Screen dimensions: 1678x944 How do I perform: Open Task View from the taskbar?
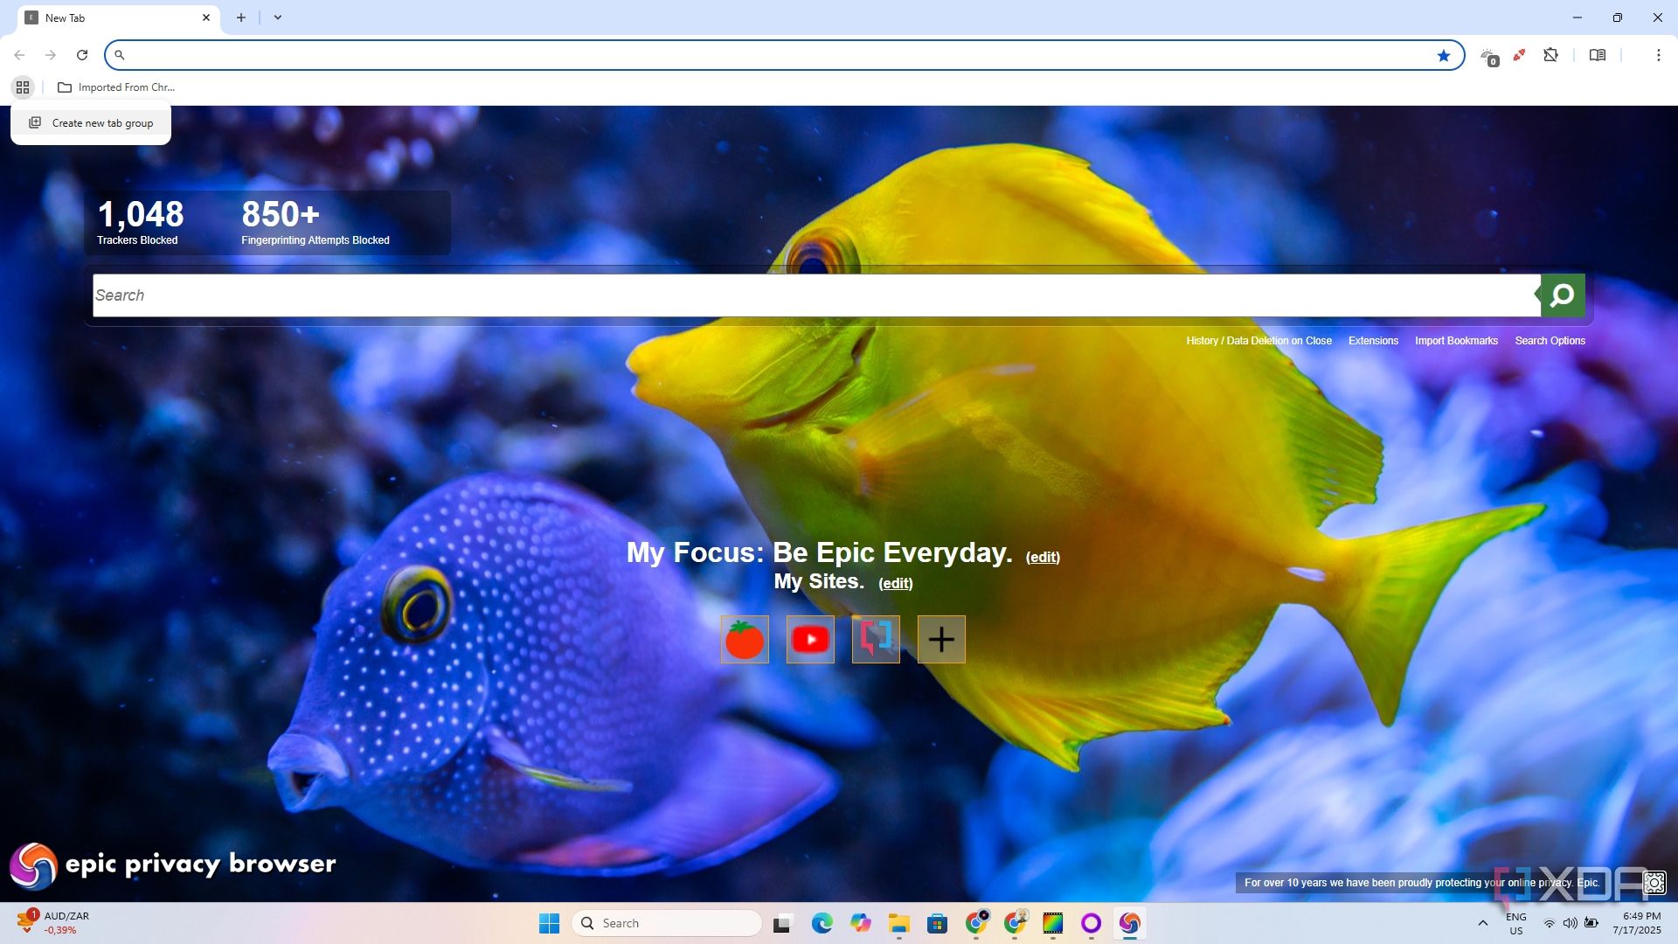[x=782, y=923]
